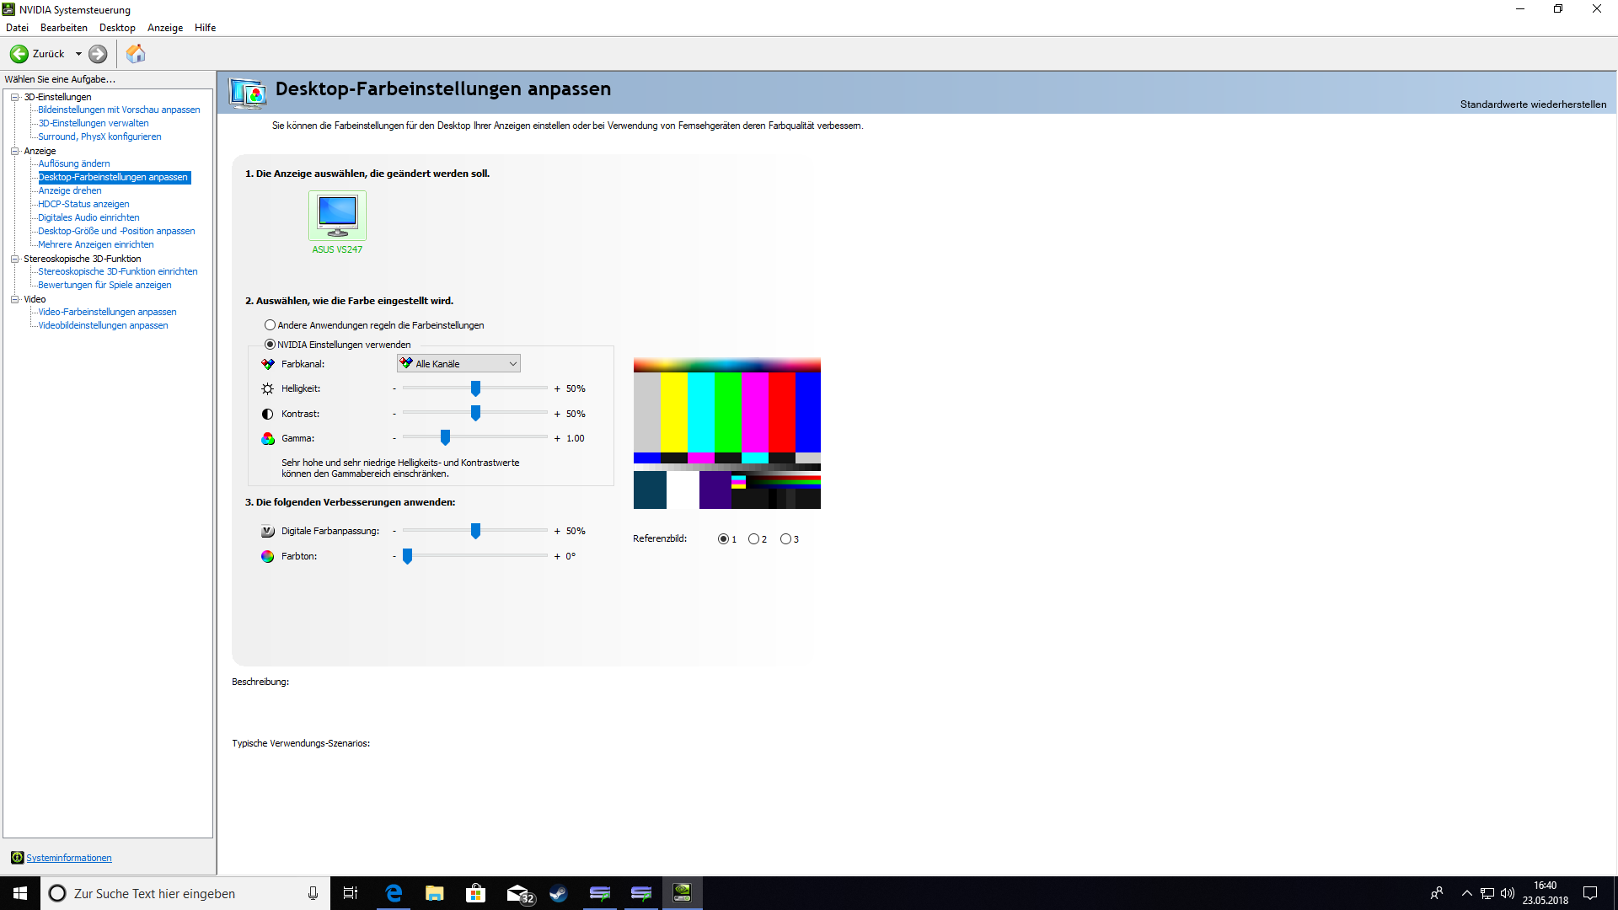Go to 'Auflösung ändern' page
Screen dimensions: 1618x910
pos(74,163)
